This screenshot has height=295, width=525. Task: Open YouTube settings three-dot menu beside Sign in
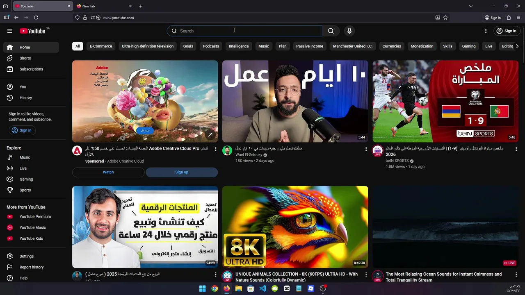(486, 31)
